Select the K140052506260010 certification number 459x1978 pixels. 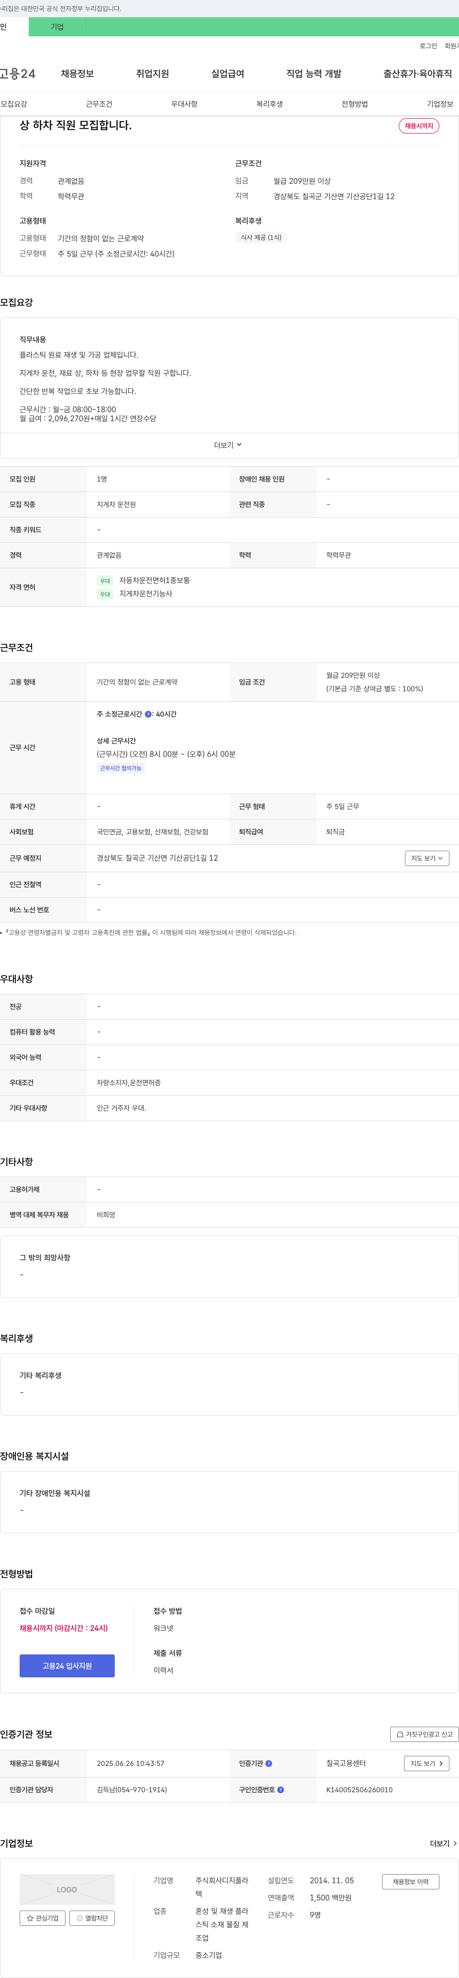tap(359, 1789)
